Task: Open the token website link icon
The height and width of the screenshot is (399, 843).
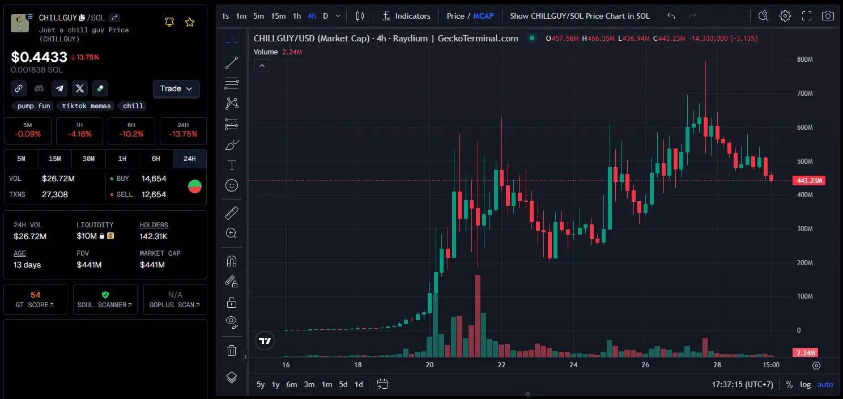Action: tap(19, 88)
